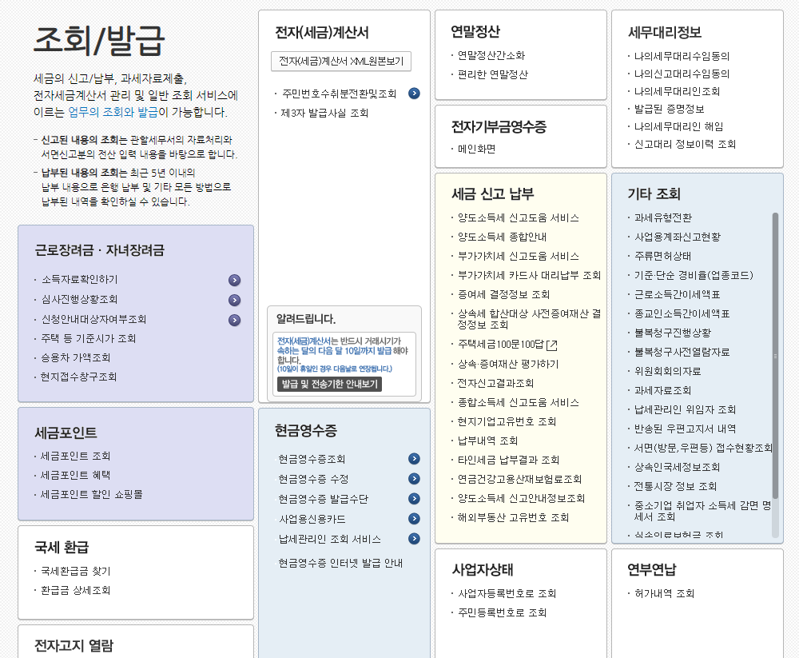Open 과세유형전환 link

coord(663,217)
